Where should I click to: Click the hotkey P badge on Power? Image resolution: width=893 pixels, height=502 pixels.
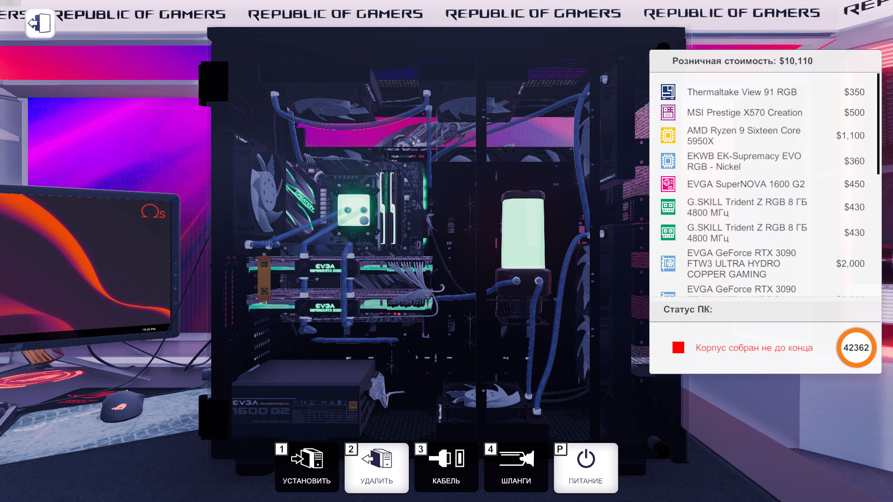[x=560, y=449]
